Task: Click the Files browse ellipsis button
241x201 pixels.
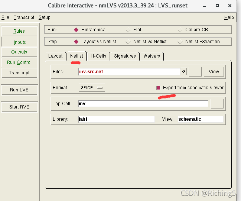Action: pos(195,72)
